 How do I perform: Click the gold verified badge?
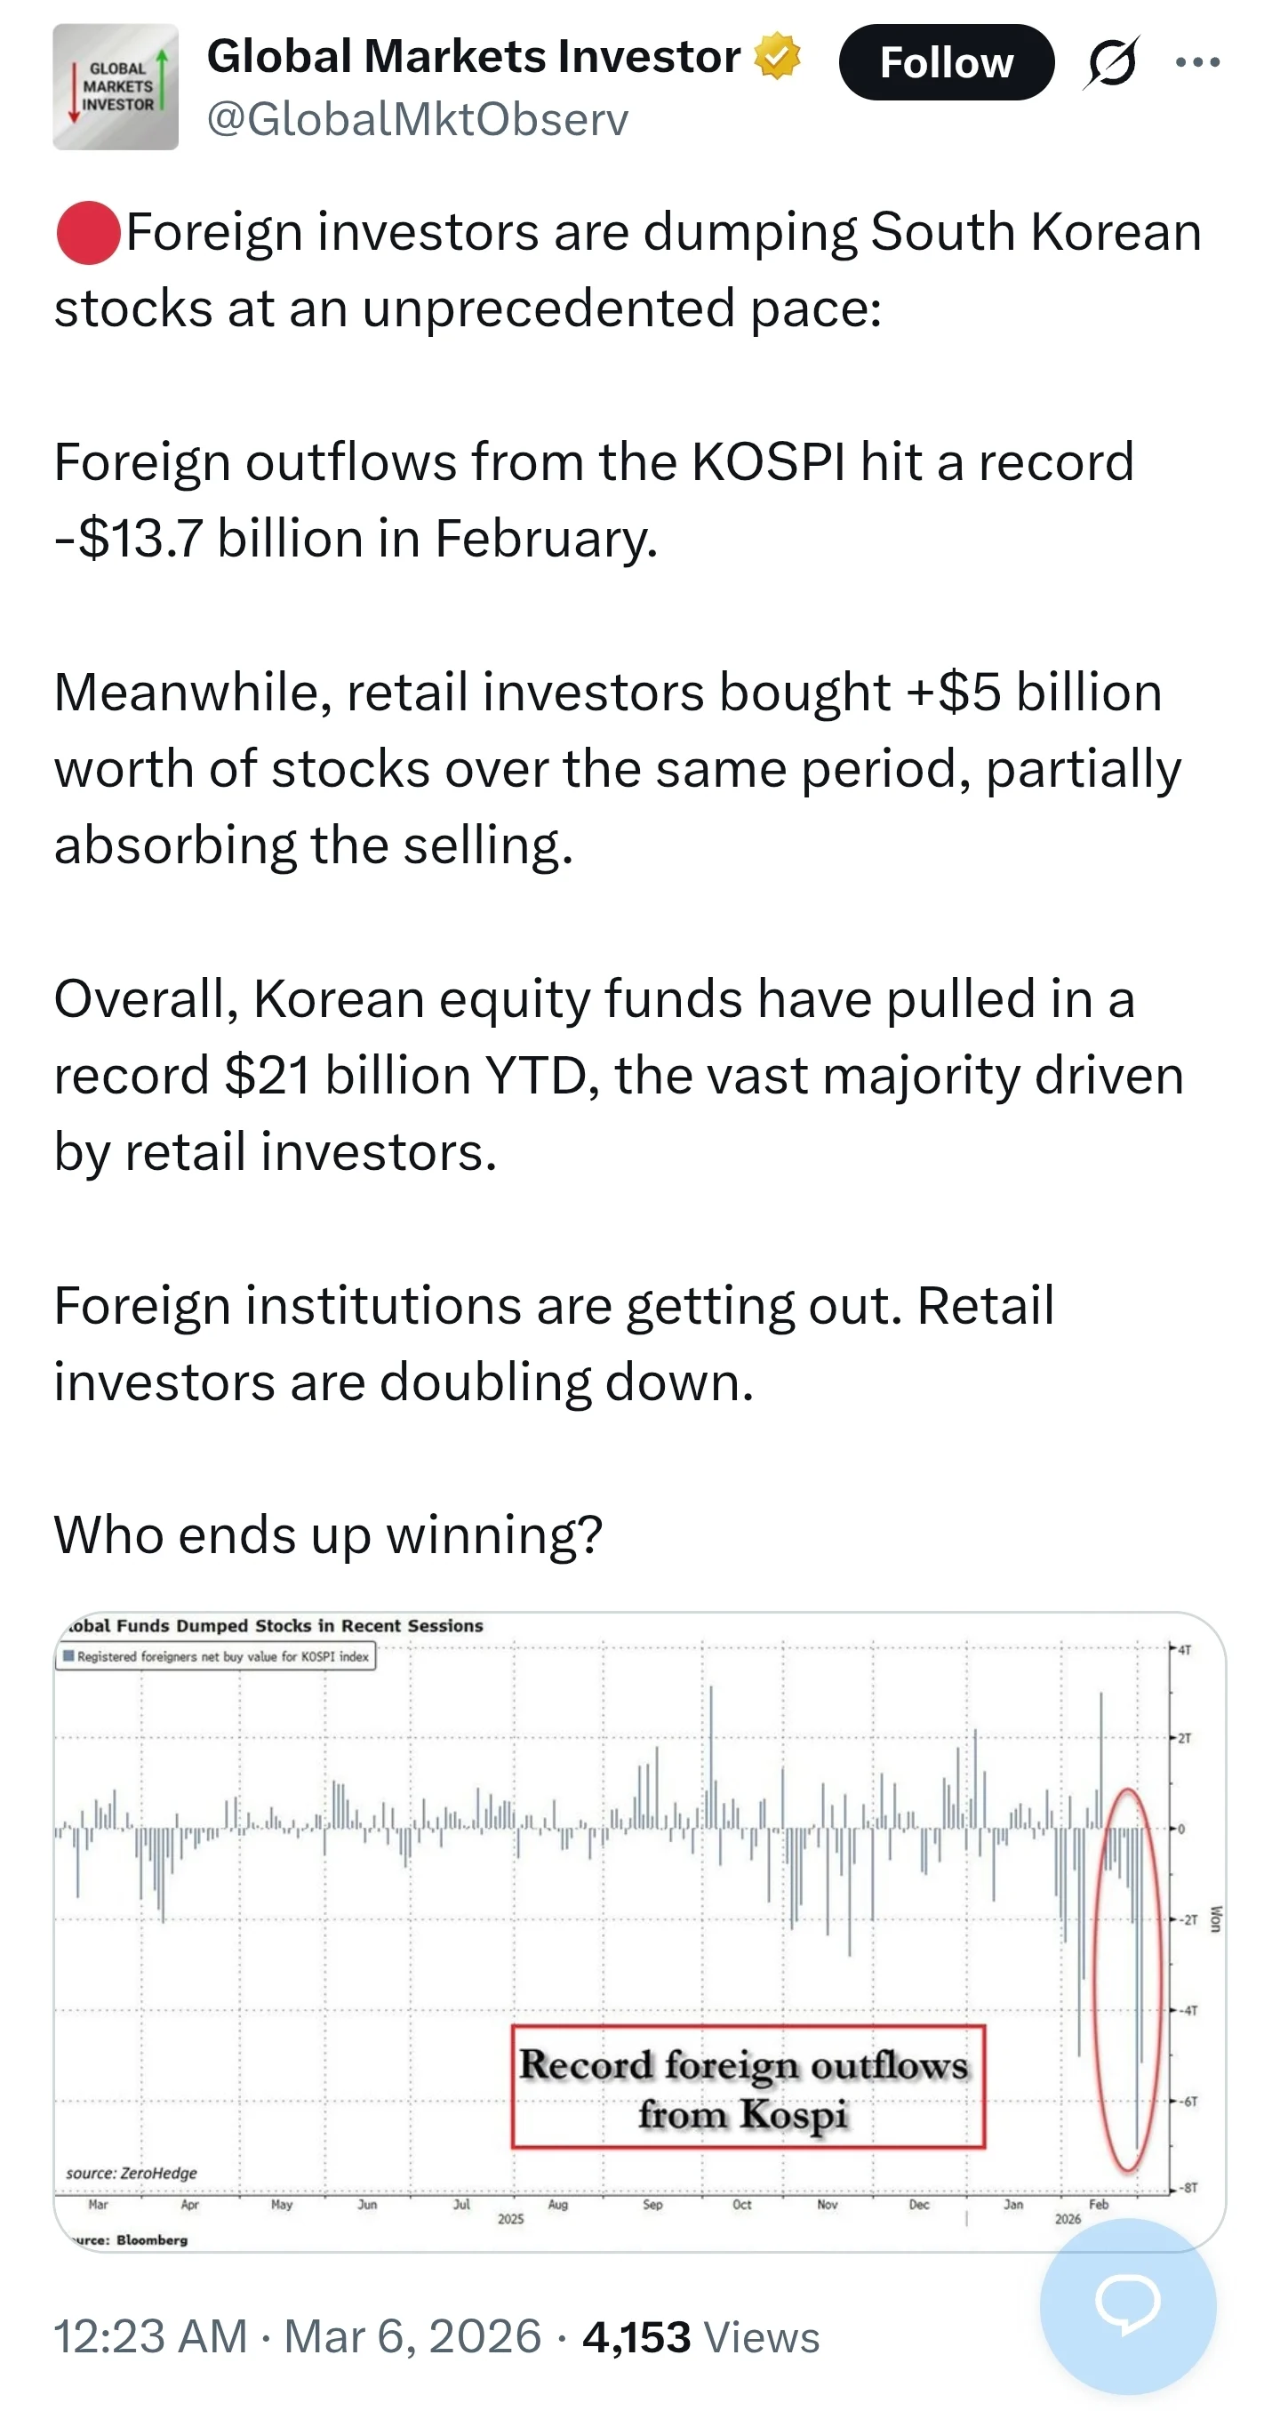pos(778,56)
